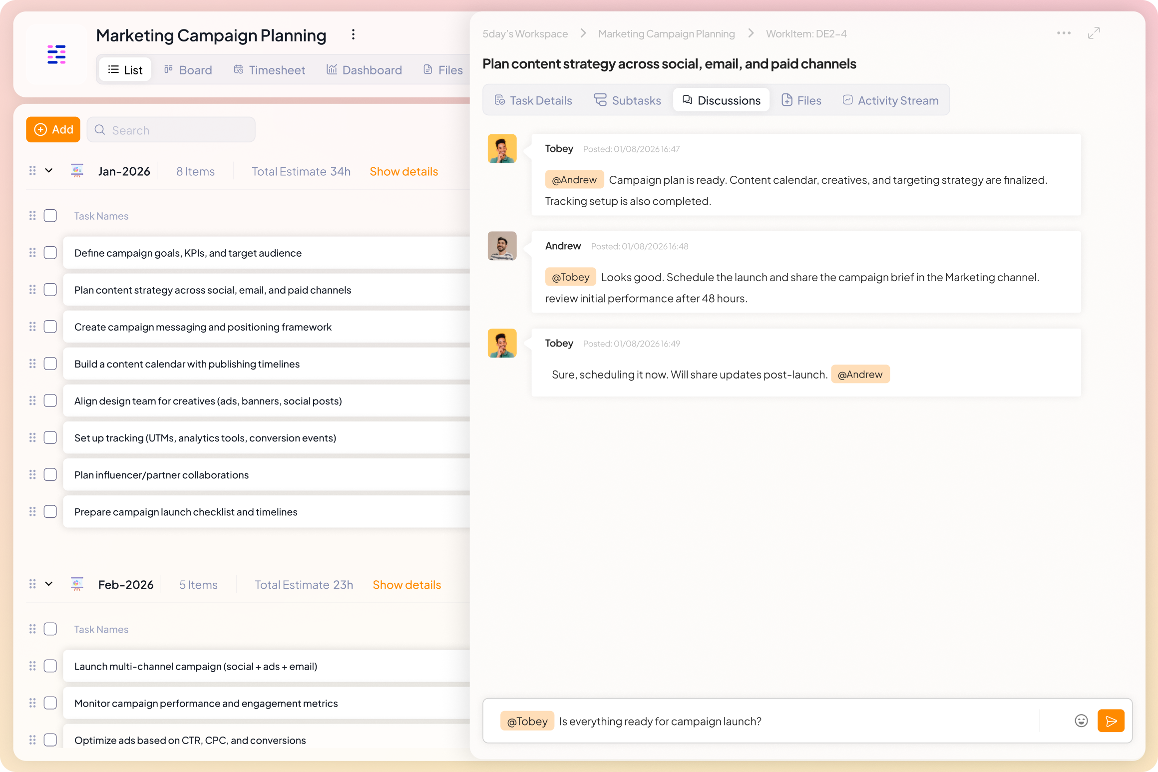Check the Plan content strategy task
1158x772 pixels.
tap(50, 290)
